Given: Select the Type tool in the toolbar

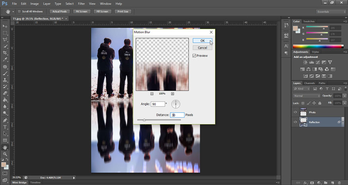Looking at the screenshot, I should coord(5,127).
